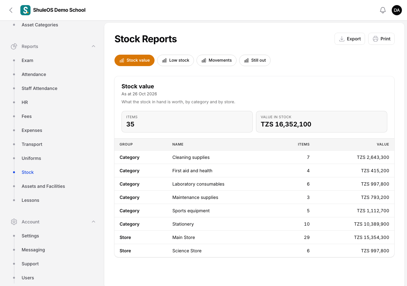The image size is (407, 286).
Task: Go to Users in sidebar
Action: pyautogui.click(x=28, y=278)
